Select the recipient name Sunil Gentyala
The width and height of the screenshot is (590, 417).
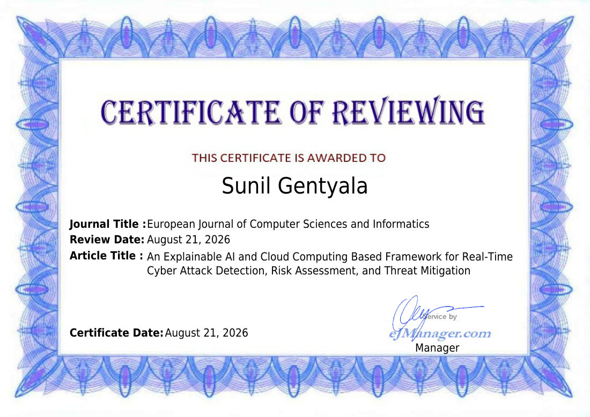click(x=294, y=186)
